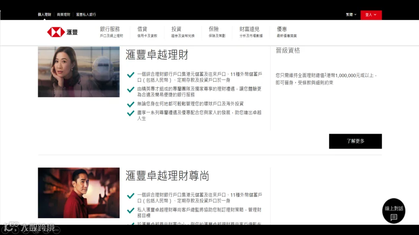419x235 pixels.
Task: Click the man in red jacket thumbnail
Action: click(79, 193)
